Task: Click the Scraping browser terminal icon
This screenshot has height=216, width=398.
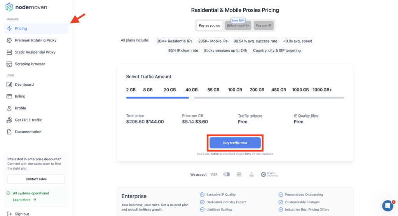Action: (x=9, y=64)
